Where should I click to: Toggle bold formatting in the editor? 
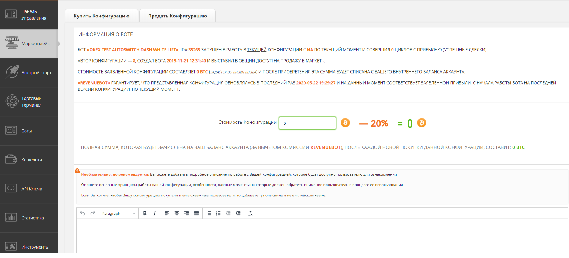pos(145,213)
